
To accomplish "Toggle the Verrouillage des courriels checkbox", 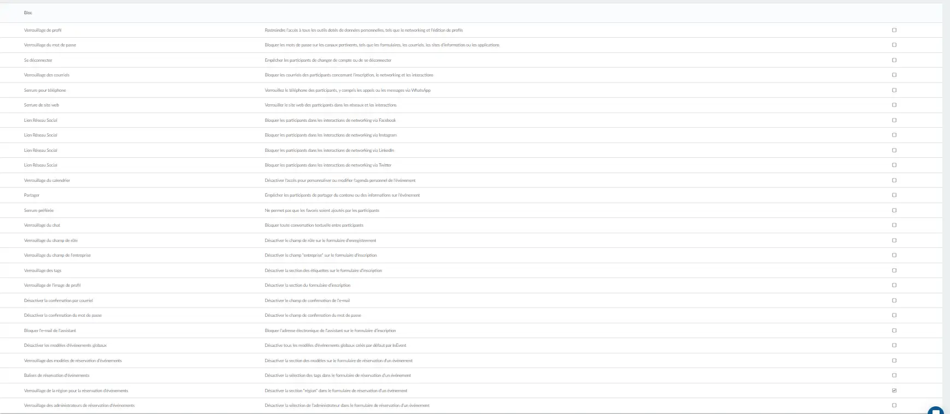I will 894,75.
